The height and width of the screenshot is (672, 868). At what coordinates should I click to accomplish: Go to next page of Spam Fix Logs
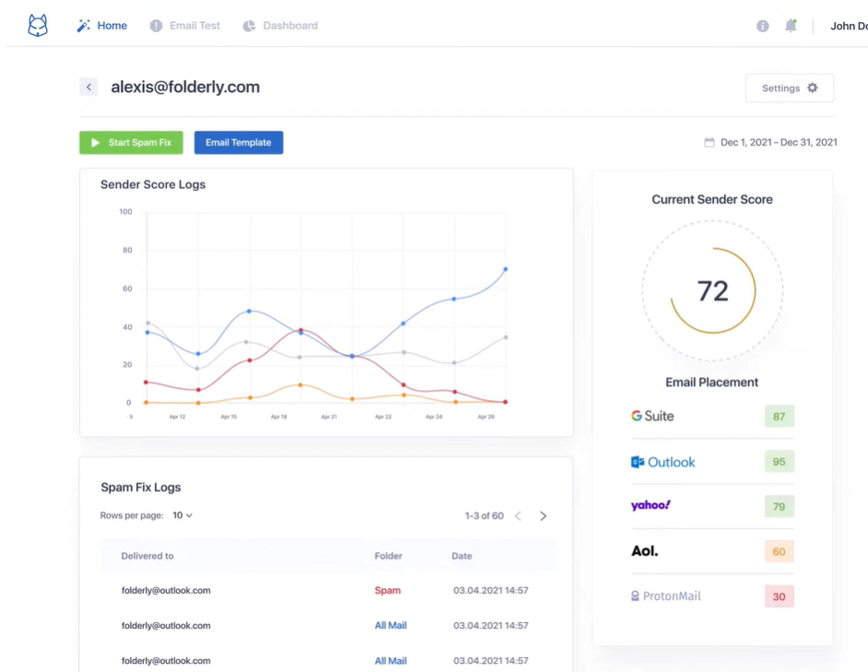[543, 516]
